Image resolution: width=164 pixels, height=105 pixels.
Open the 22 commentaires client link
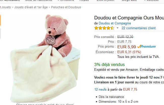coord(139,28)
